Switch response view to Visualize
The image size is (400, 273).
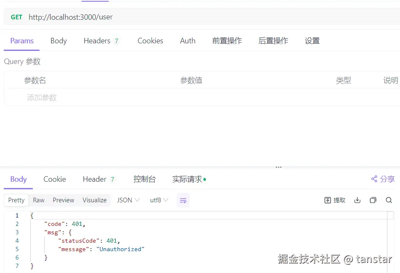[95, 200]
